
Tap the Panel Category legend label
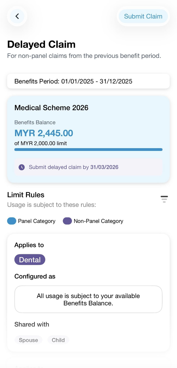(37, 221)
